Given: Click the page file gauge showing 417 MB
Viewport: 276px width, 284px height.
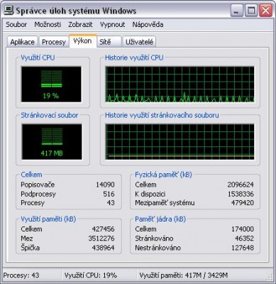Looking at the screenshot, I should point(52,141).
